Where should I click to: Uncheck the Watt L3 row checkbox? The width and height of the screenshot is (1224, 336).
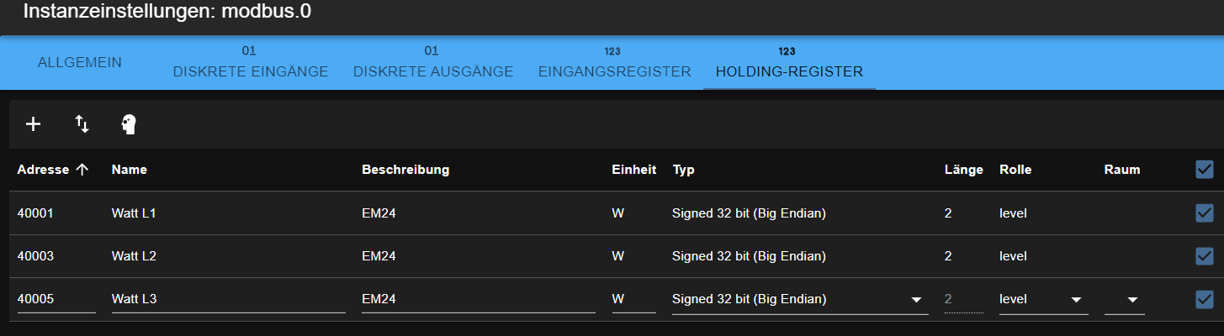coord(1204,298)
